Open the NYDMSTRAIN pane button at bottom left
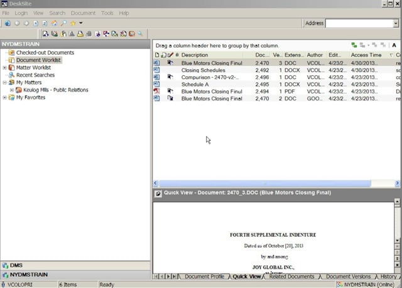Viewport: 402px width, 288px height. [75, 275]
